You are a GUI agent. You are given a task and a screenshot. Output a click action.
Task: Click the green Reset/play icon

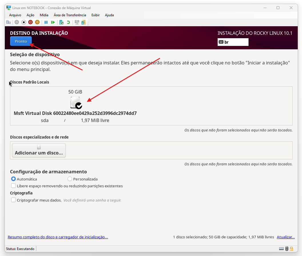[x=53, y=22]
